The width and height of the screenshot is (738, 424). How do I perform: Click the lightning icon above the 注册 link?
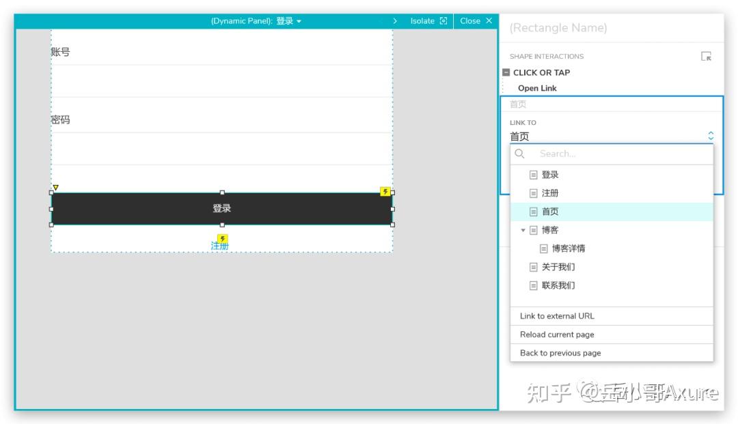pyautogui.click(x=220, y=238)
